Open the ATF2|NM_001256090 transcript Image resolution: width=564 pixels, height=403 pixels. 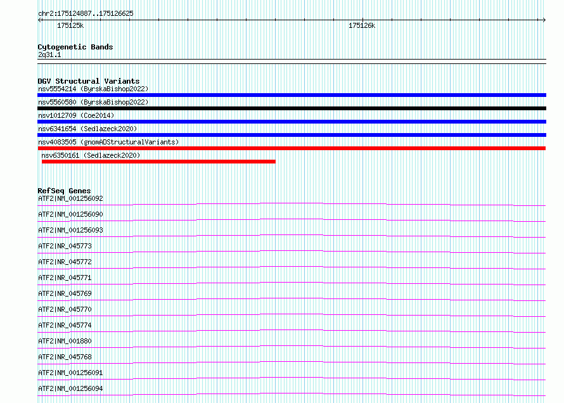70,214
